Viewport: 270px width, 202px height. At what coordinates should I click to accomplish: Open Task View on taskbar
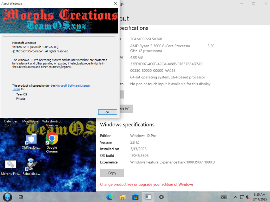click(21, 197)
